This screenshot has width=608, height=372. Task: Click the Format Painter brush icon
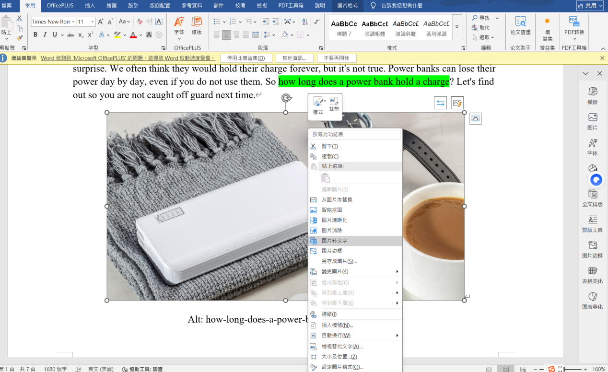pyautogui.click(x=20, y=38)
